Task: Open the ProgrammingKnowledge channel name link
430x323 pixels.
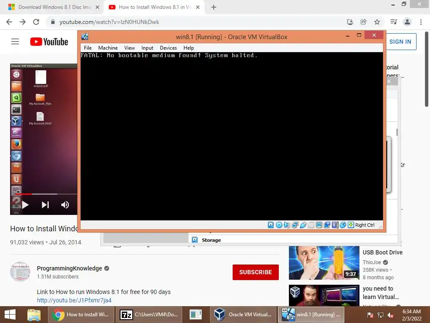Action: tap(69, 268)
